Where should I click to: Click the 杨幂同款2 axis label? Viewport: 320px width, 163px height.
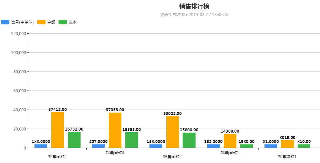58,157
